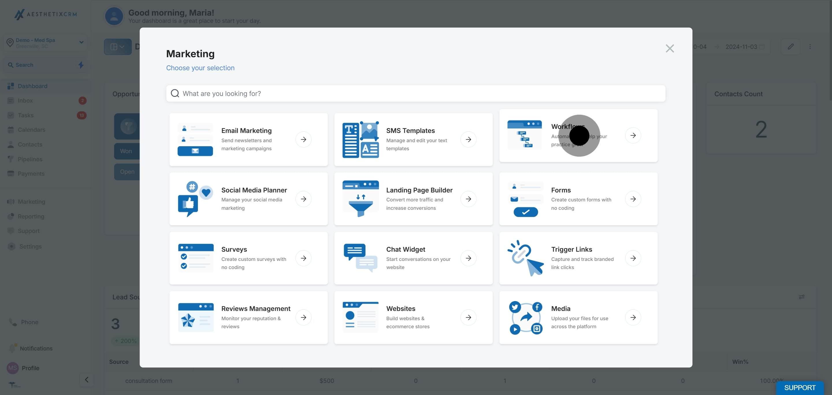
Task: Click the Forms checkmark illustration
Action: pyautogui.click(x=525, y=199)
